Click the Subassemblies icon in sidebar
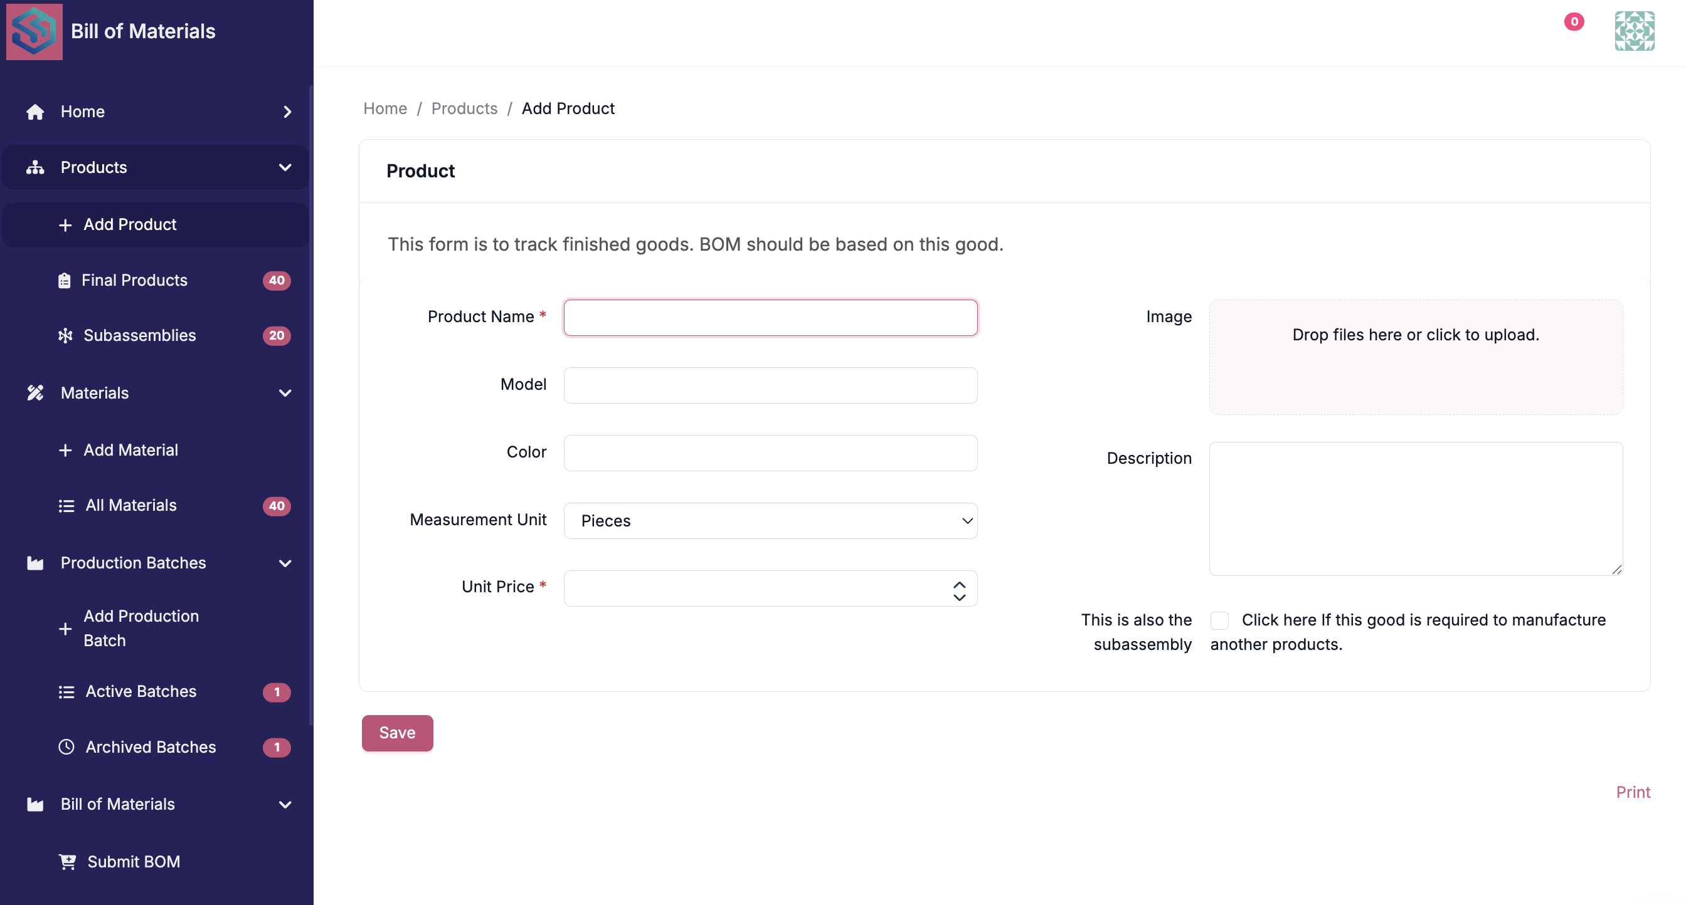Viewport: 1686px width, 905px height. coord(65,336)
